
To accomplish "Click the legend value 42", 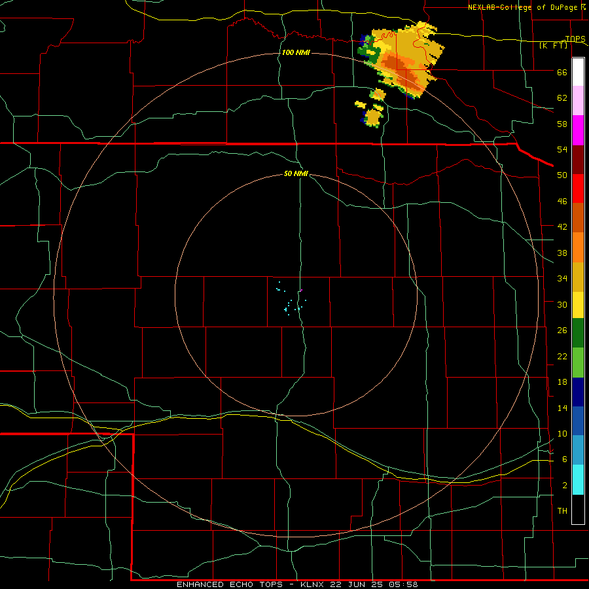I will pyautogui.click(x=562, y=227).
